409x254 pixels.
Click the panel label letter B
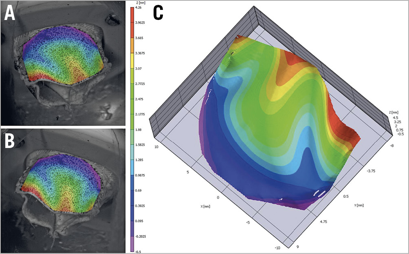(10, 141)
